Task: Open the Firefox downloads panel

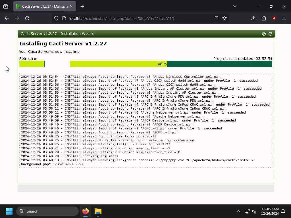Action: (x=253, y=18)
